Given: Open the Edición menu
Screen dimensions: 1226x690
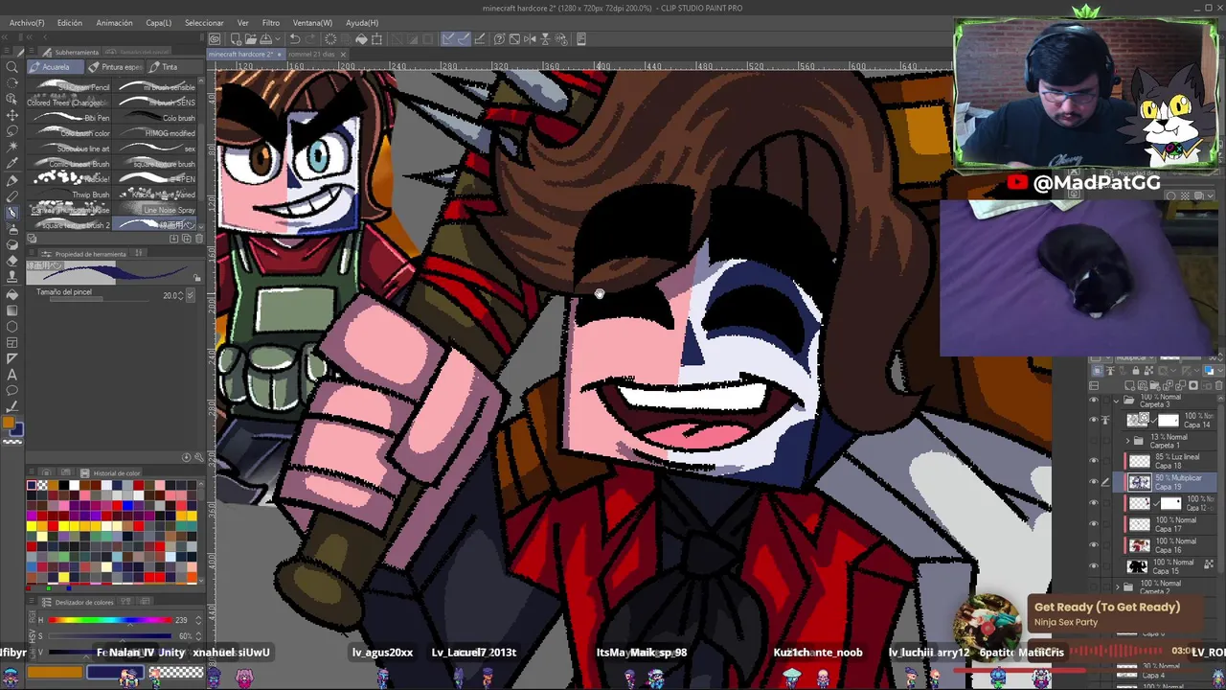Looking at the screenshot, I should (69, 22).
